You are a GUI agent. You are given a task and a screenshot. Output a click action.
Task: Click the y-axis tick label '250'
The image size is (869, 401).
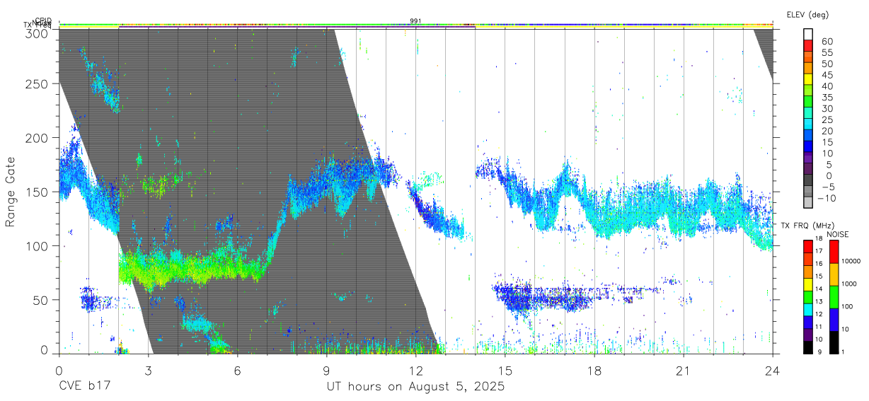pos(37,84)
